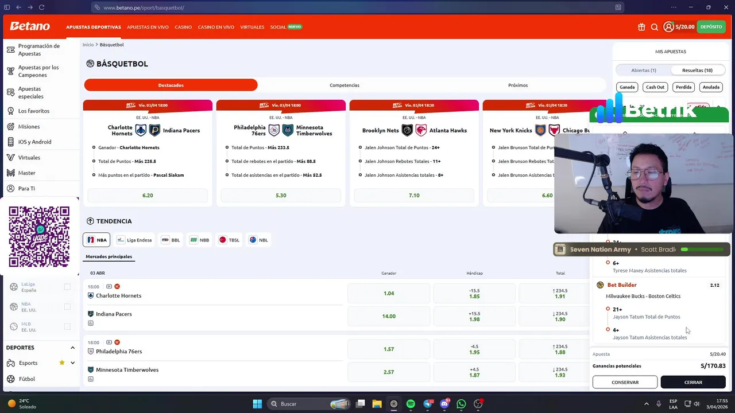Image resolution: width=735 pixels, height=413 pixels.
Task: Add the Hornets-Pacers 6.20 combo
Action: [x=148, y=195]
